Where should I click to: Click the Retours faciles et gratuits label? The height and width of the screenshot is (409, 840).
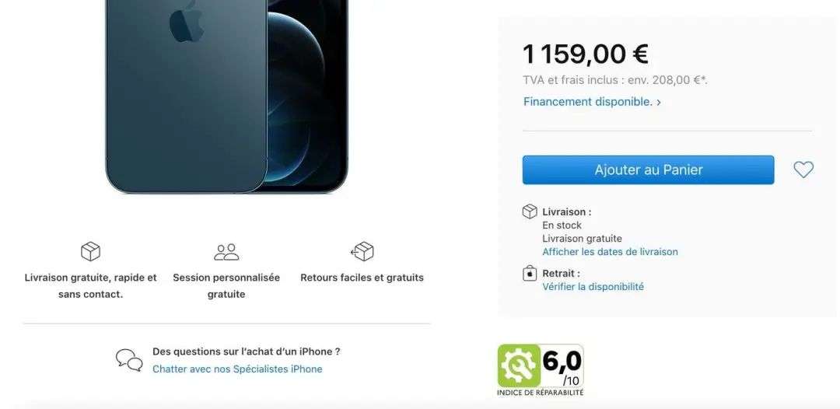pyautogui.click(x=362, y=278)
